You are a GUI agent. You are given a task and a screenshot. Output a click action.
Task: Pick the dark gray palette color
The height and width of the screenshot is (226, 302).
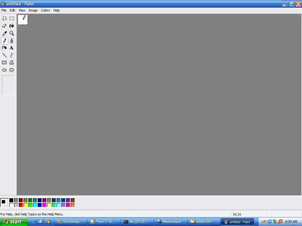(16, 200)
